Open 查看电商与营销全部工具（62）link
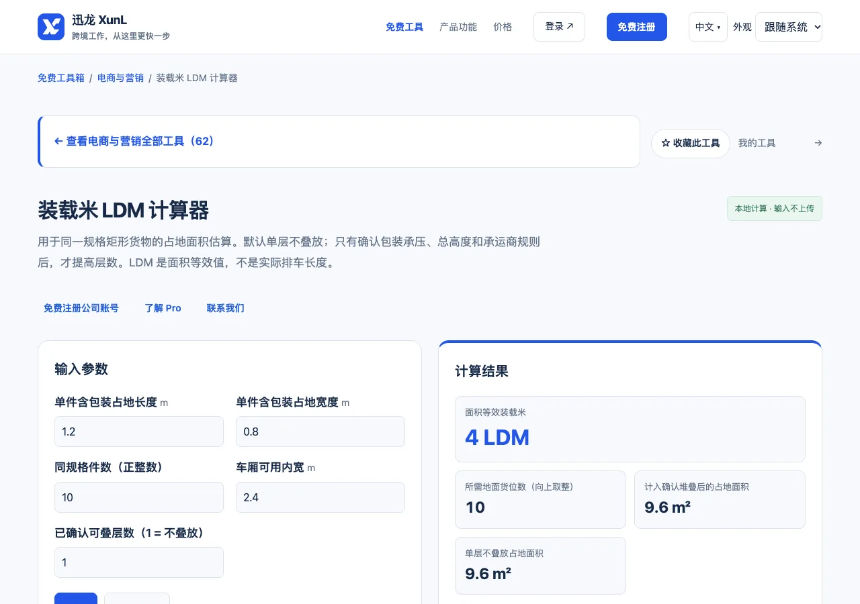The height and width of the screenshot is (604, 860). pos(134,142)
